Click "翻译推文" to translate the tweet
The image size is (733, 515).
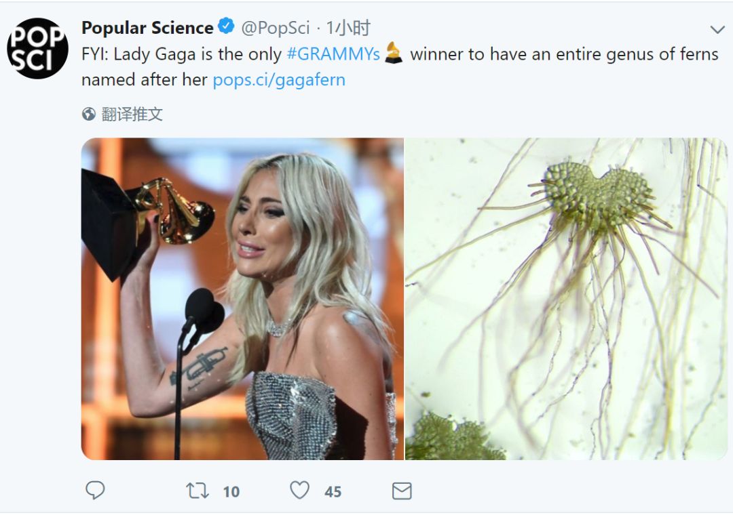(132, 115)
